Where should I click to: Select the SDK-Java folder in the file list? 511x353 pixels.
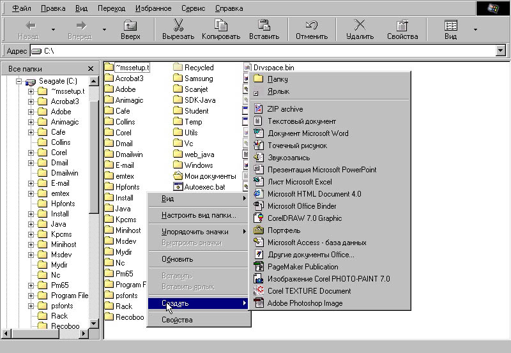tap(194, 100)
